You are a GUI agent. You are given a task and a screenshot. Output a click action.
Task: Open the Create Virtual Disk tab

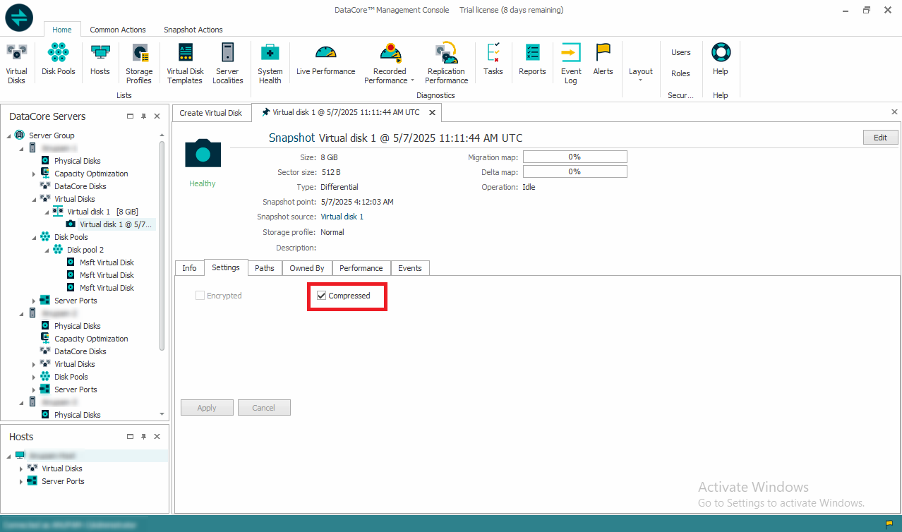click(x=210, y=113)
